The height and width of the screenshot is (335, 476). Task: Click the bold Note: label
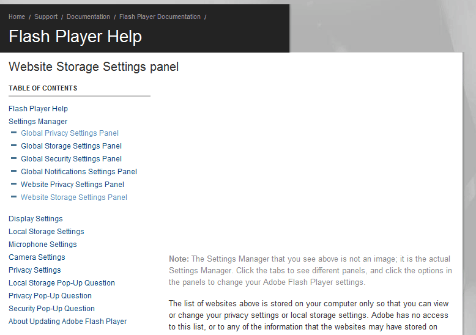(x=179, y=259)
